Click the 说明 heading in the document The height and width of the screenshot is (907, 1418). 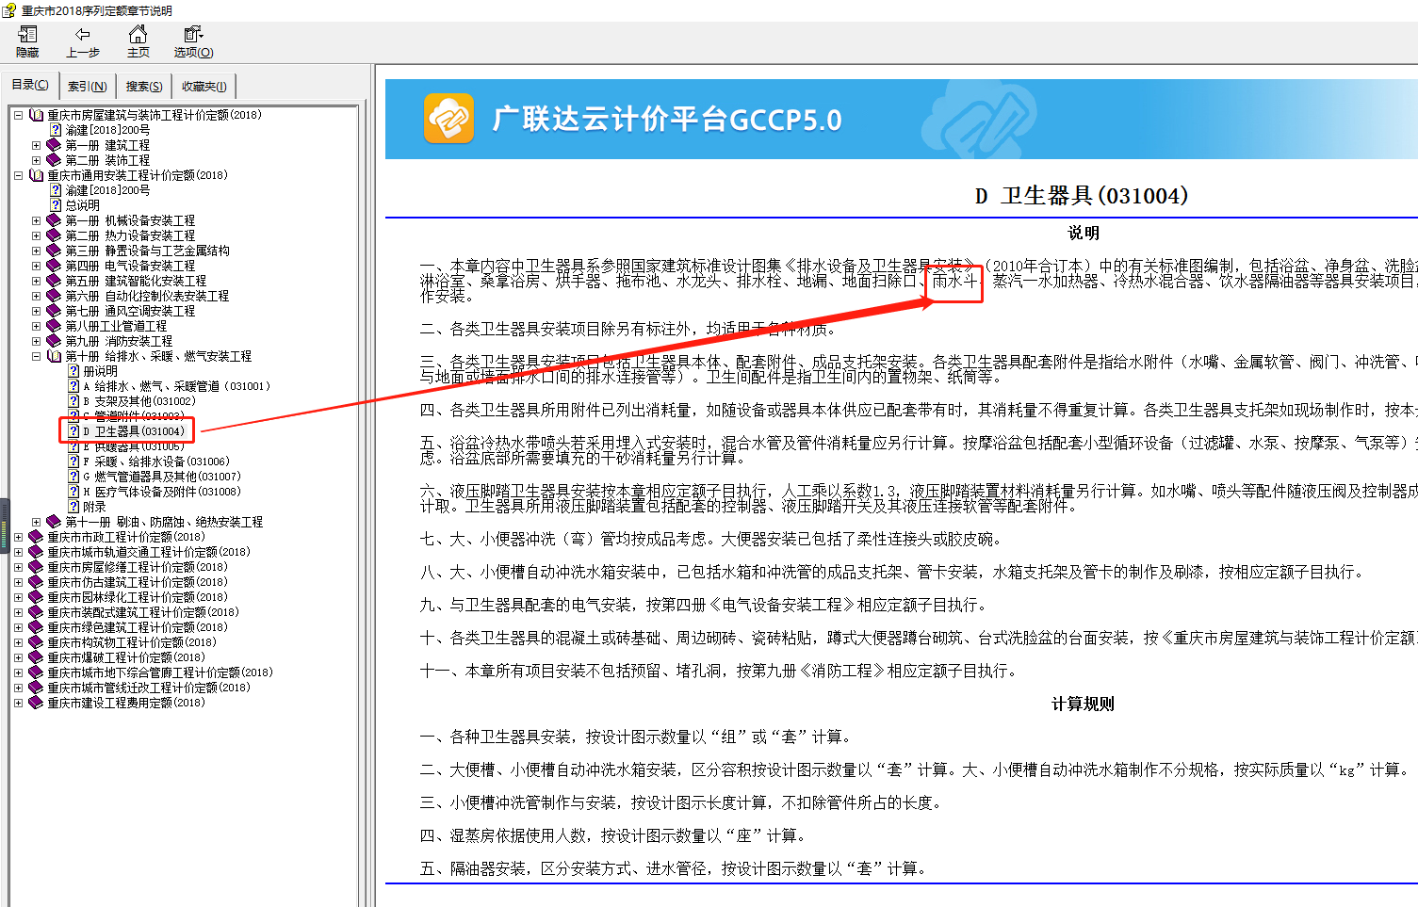click(x=1084, y=233)
